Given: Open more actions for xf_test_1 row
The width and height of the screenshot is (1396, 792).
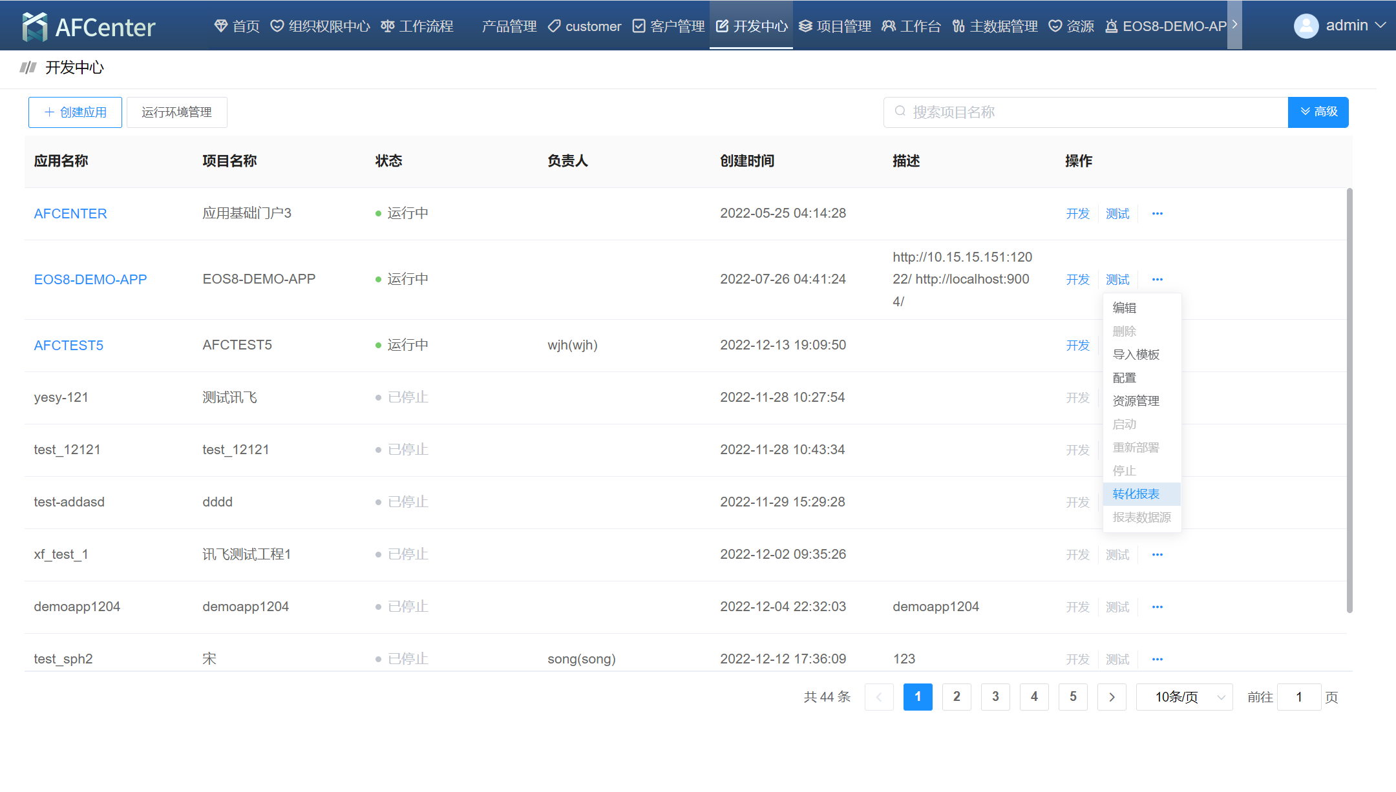Looking at the screenshot, I should [x=1157, y=555].
